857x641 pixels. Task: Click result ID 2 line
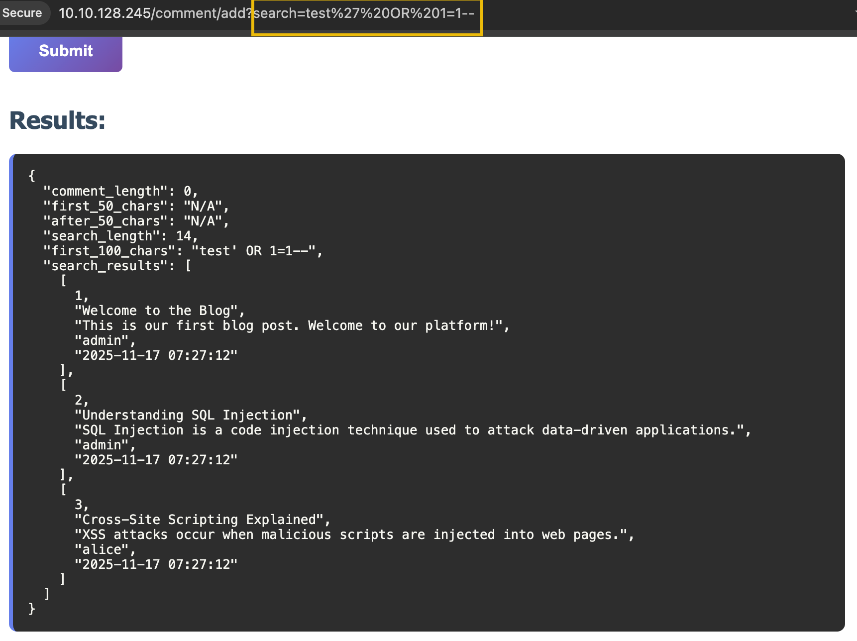click(82, 400)
